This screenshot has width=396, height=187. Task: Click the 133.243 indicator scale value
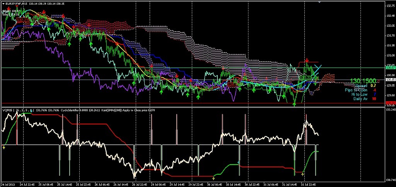(391, 110)
